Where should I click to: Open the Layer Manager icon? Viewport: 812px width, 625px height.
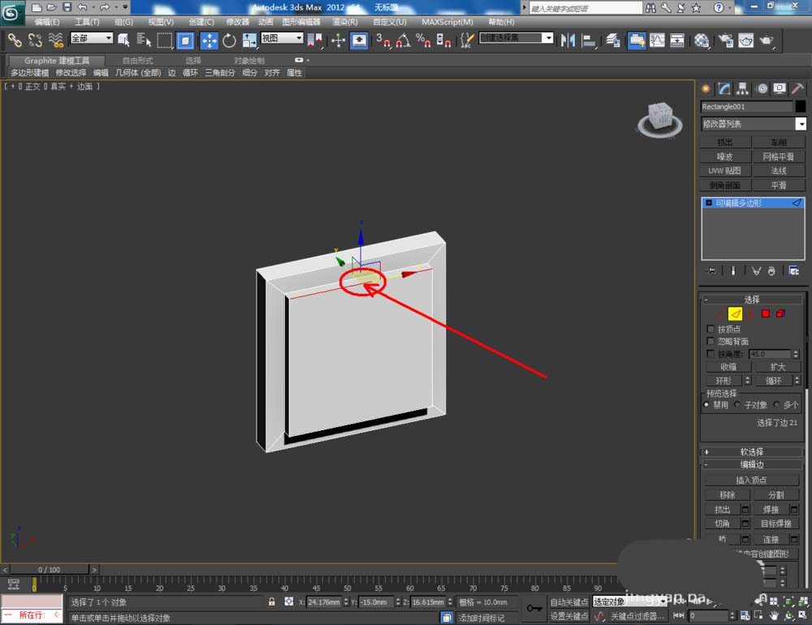pyautogui.click(x=613, y=41)
